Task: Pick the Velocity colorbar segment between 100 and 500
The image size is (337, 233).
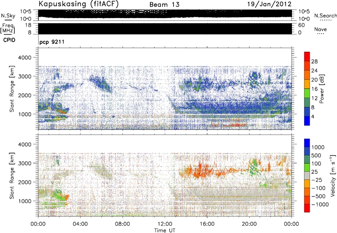Action: (x=307, y=159)
